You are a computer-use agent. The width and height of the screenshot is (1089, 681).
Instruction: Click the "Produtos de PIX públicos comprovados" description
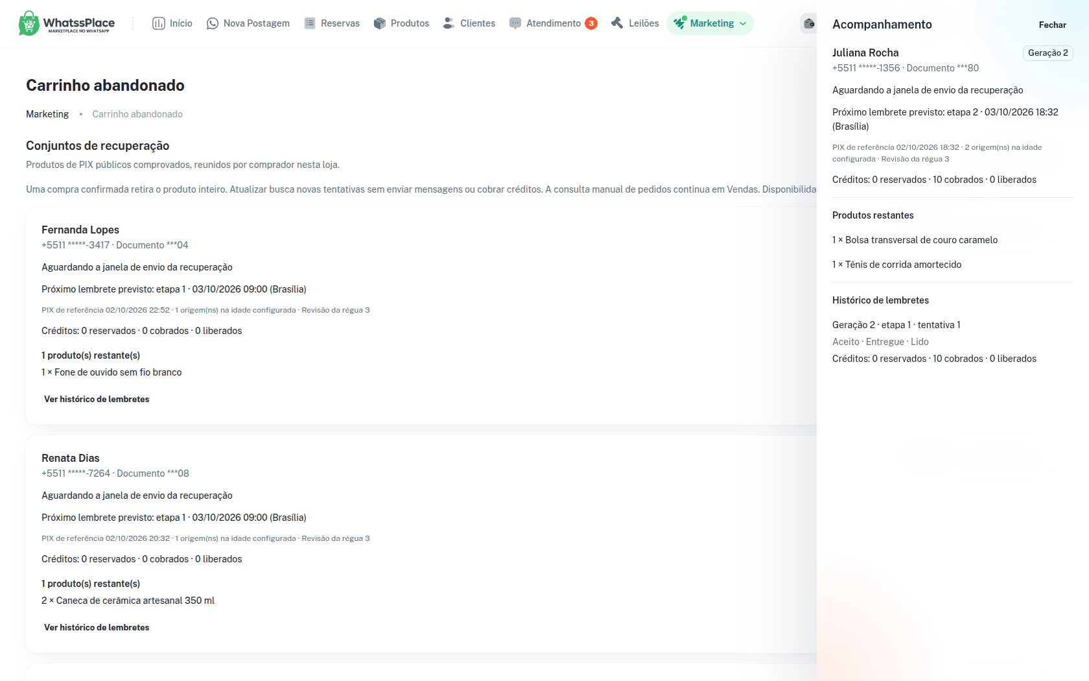point(183,165)
